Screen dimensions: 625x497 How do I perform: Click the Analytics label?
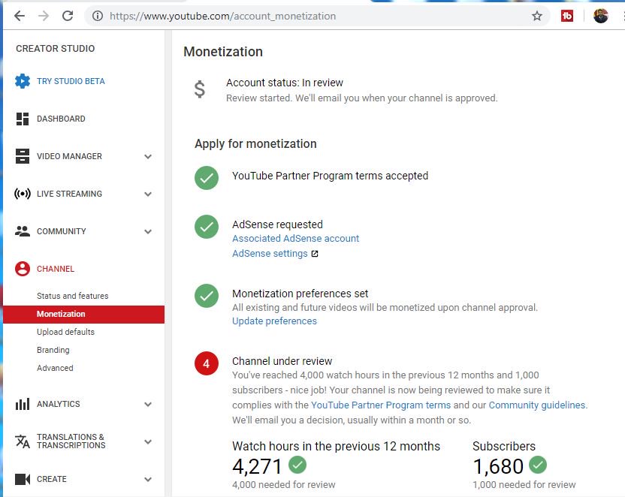tap(58, 404)
